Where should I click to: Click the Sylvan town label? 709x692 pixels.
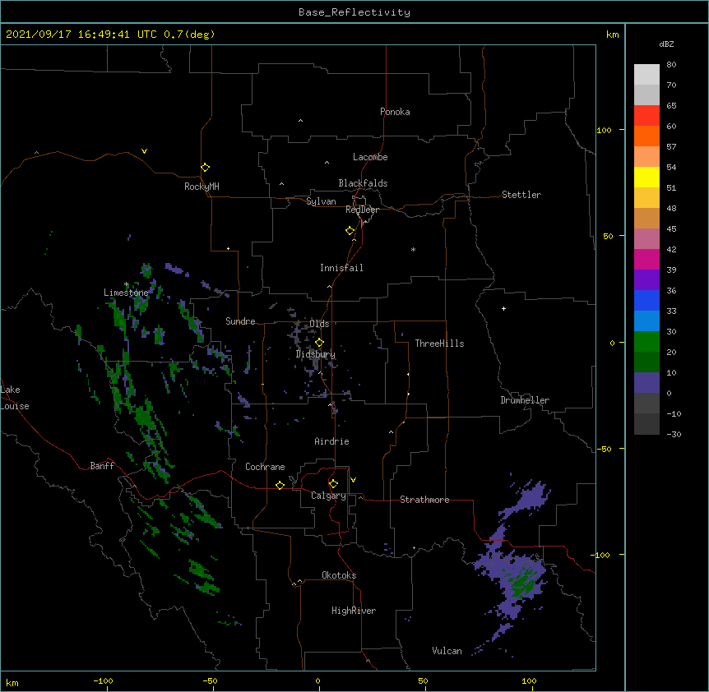pyautogui.click(x=321, y=201)
